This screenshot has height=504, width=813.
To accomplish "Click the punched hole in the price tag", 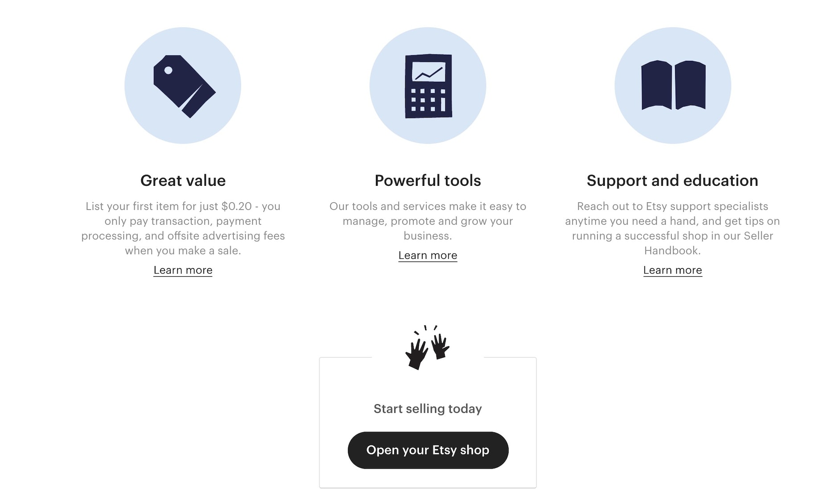I will click(x=168, y=70).
